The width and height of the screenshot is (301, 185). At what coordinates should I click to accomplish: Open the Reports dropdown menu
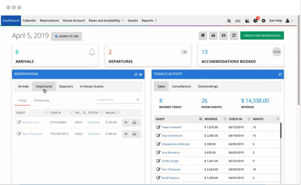149,20
